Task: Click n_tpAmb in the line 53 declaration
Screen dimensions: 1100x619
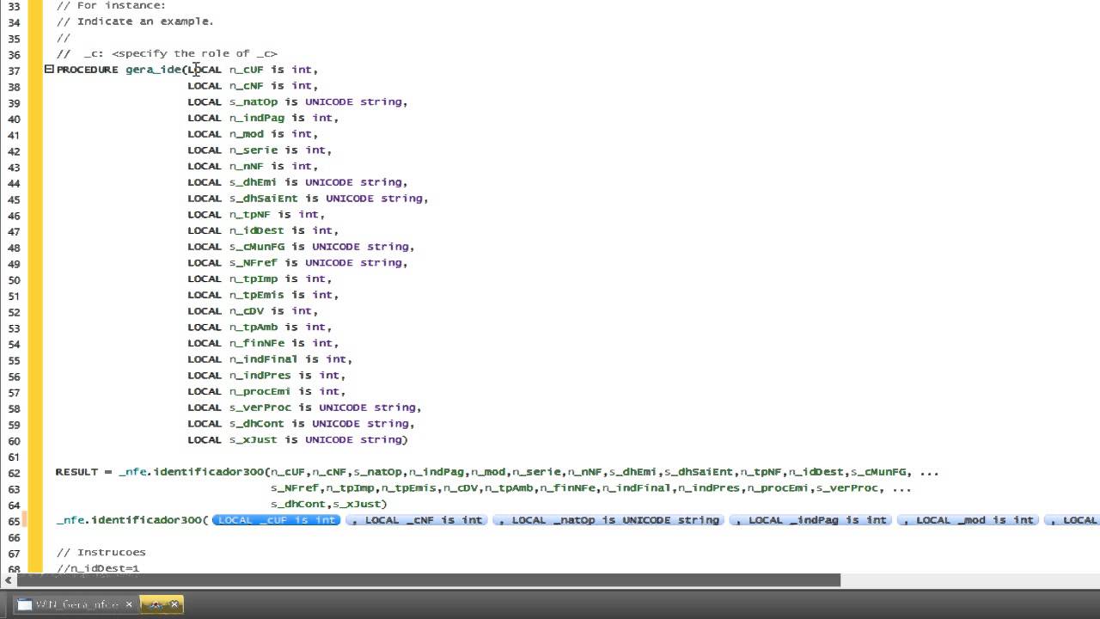Action: [254, 328]
